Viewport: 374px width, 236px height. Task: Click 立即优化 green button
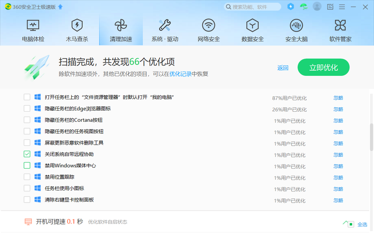pyautogui.click(x=324, y=67)
